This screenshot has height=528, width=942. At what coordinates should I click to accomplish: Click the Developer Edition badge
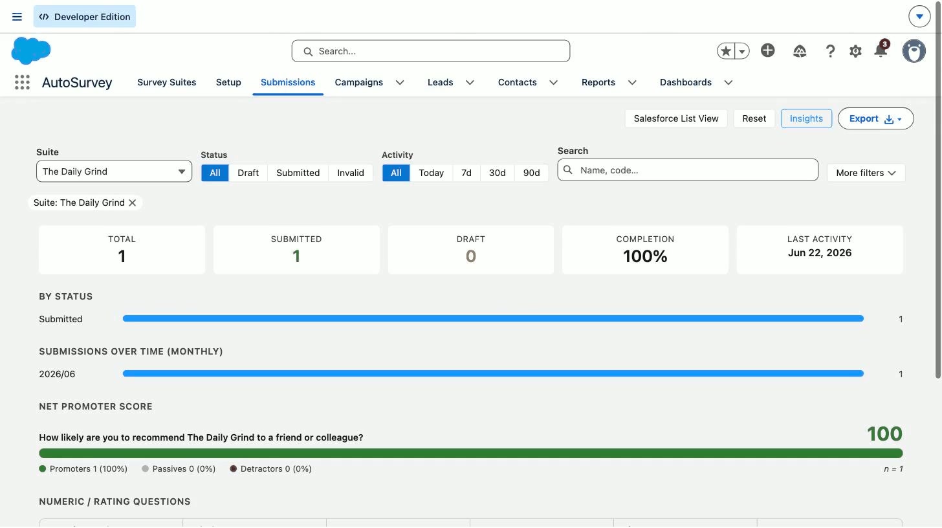coord(85,17)
